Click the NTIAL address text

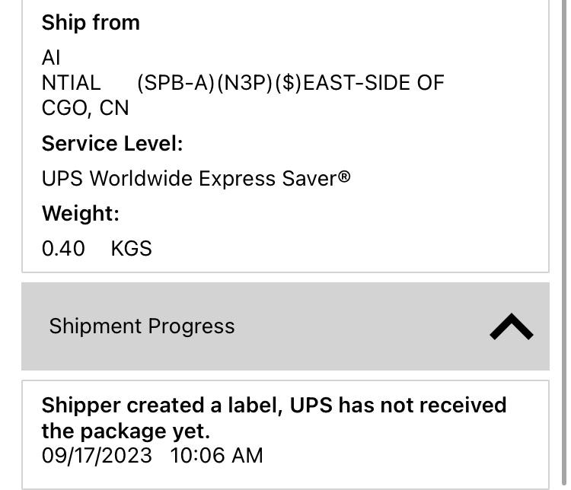(71, 83)
